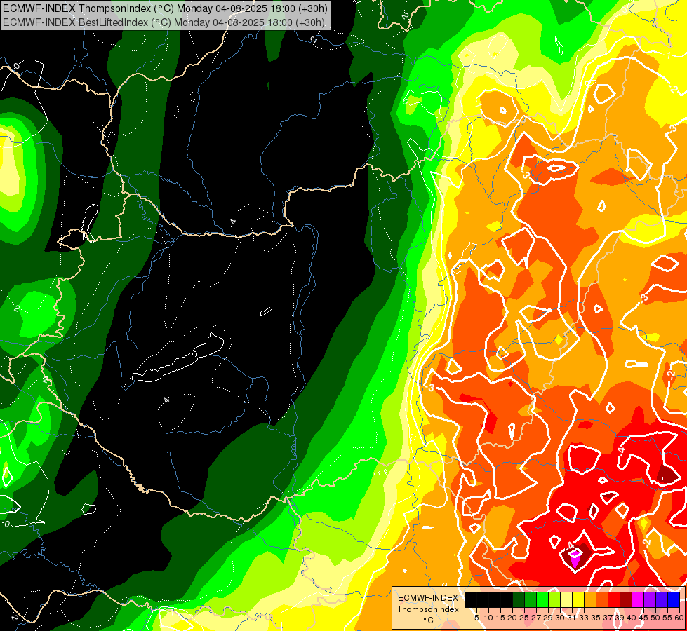Click legend scale value 37

(608, 618)
